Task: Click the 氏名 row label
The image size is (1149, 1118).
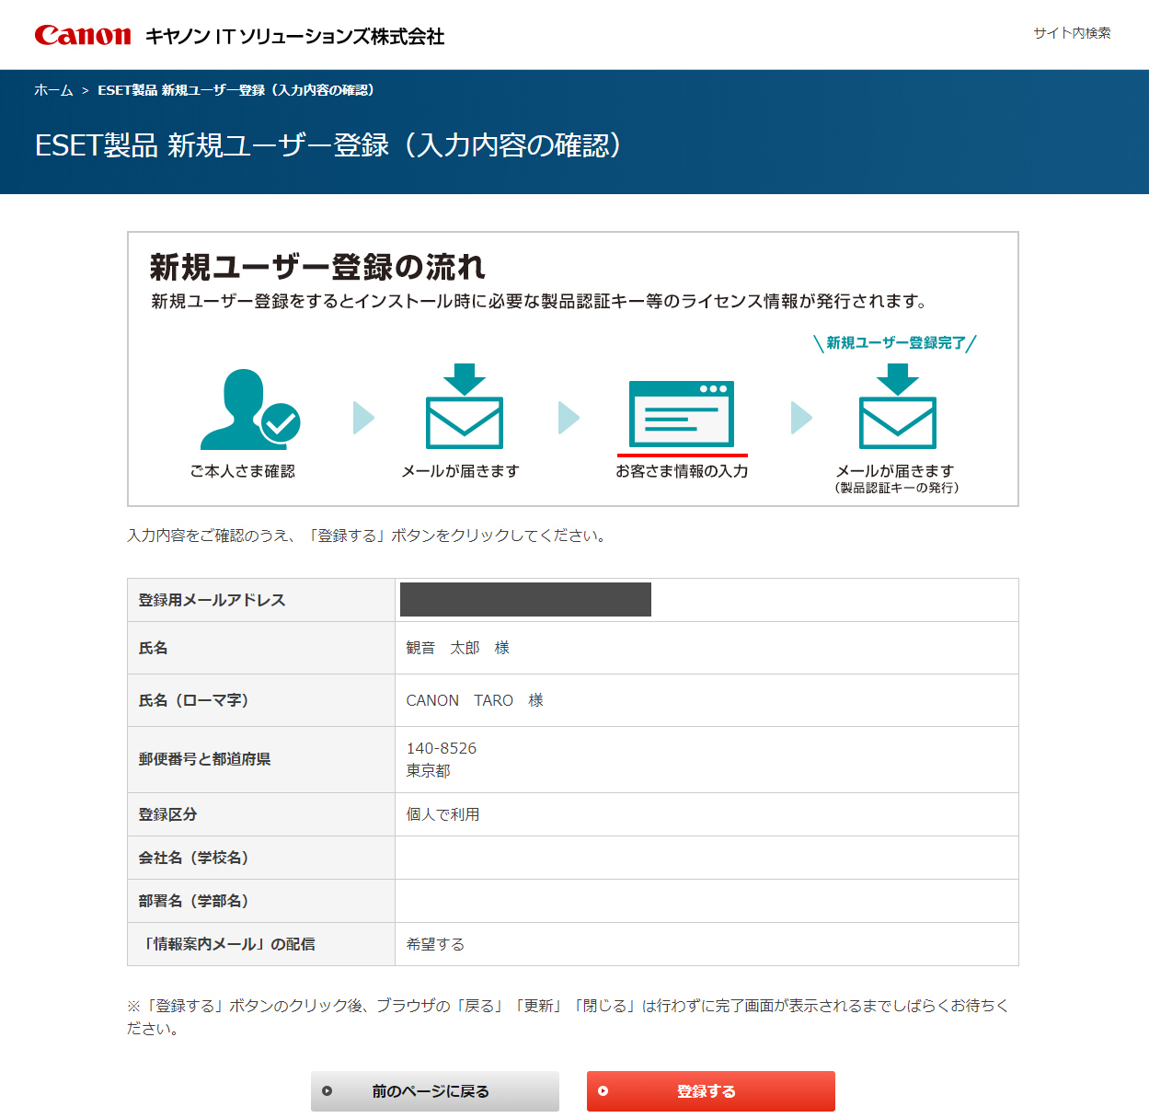Action: (x=153, y=648)
